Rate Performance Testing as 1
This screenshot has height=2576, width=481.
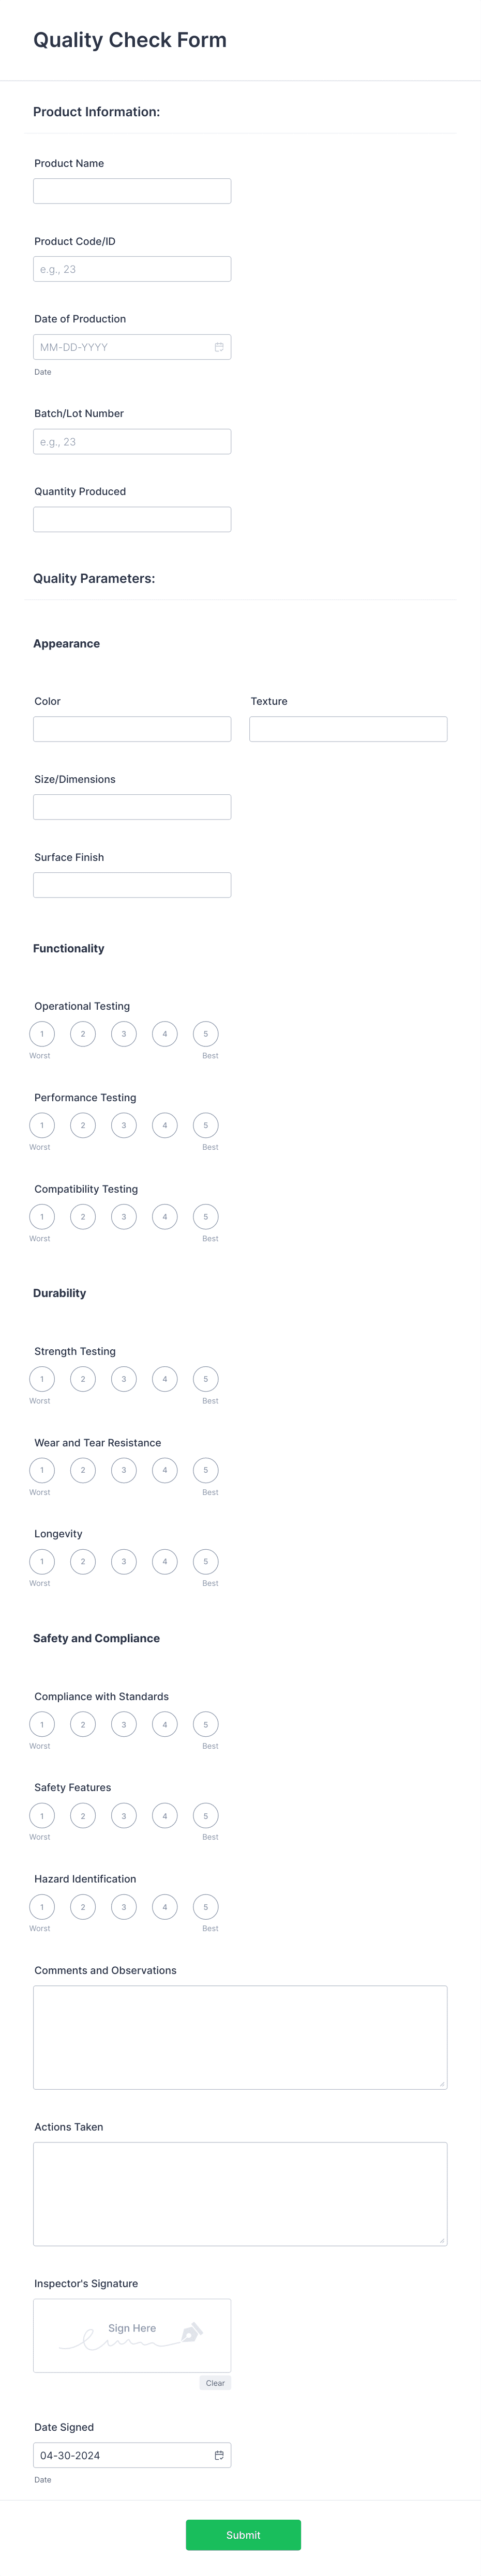coord(41,1125)
